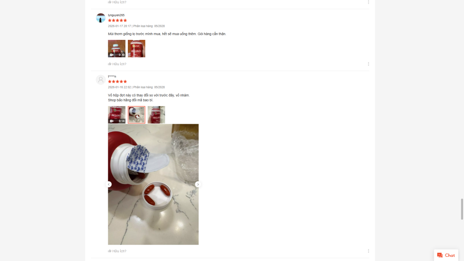Play the 0:14 review video thumbnail

[x=116, y=115]
